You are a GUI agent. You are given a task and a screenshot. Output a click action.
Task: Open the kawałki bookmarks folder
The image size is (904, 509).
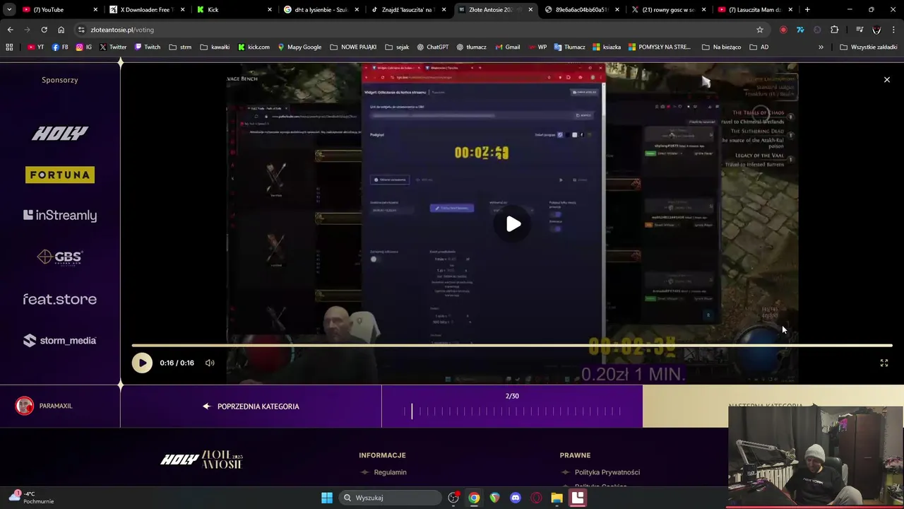(x=215, y=47)
